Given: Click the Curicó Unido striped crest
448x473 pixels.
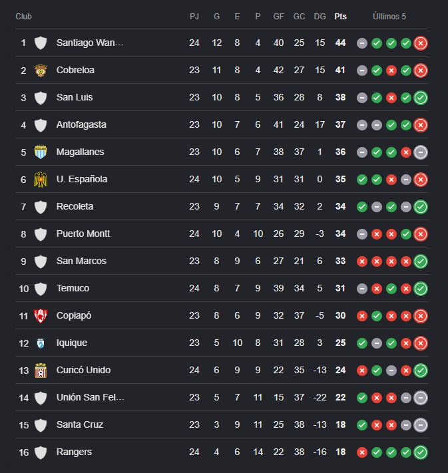Looking at the screenshot, I should [41, 371].
